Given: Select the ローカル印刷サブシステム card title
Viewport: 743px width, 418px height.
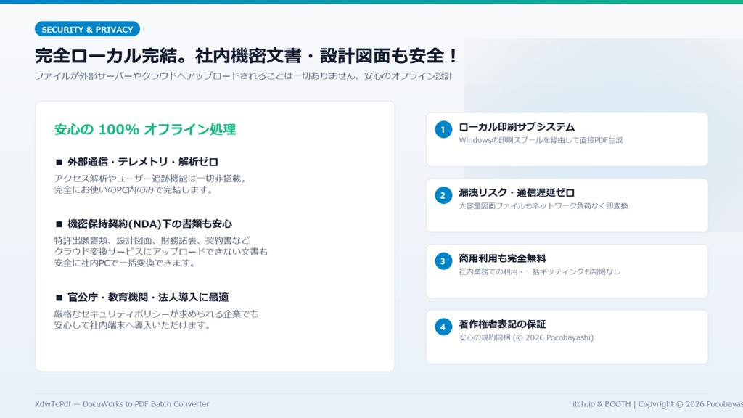Looking at the screenshot, I should [x=517, y=127].
